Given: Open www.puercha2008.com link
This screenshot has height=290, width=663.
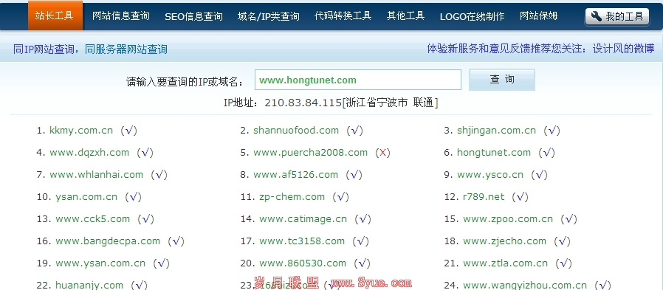Looking at the screenshot, I should (310, 153).
